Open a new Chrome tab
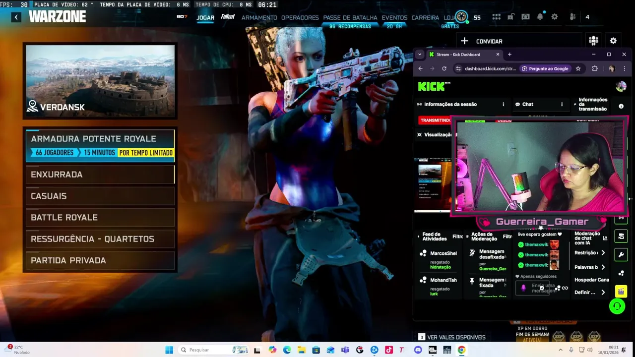The width and height of the screenshot is (635, 357). (x=509, y=55)
